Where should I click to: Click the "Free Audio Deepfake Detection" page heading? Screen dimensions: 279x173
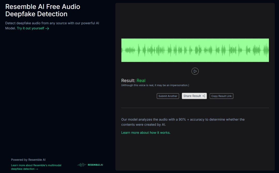[x=43, y=10]
